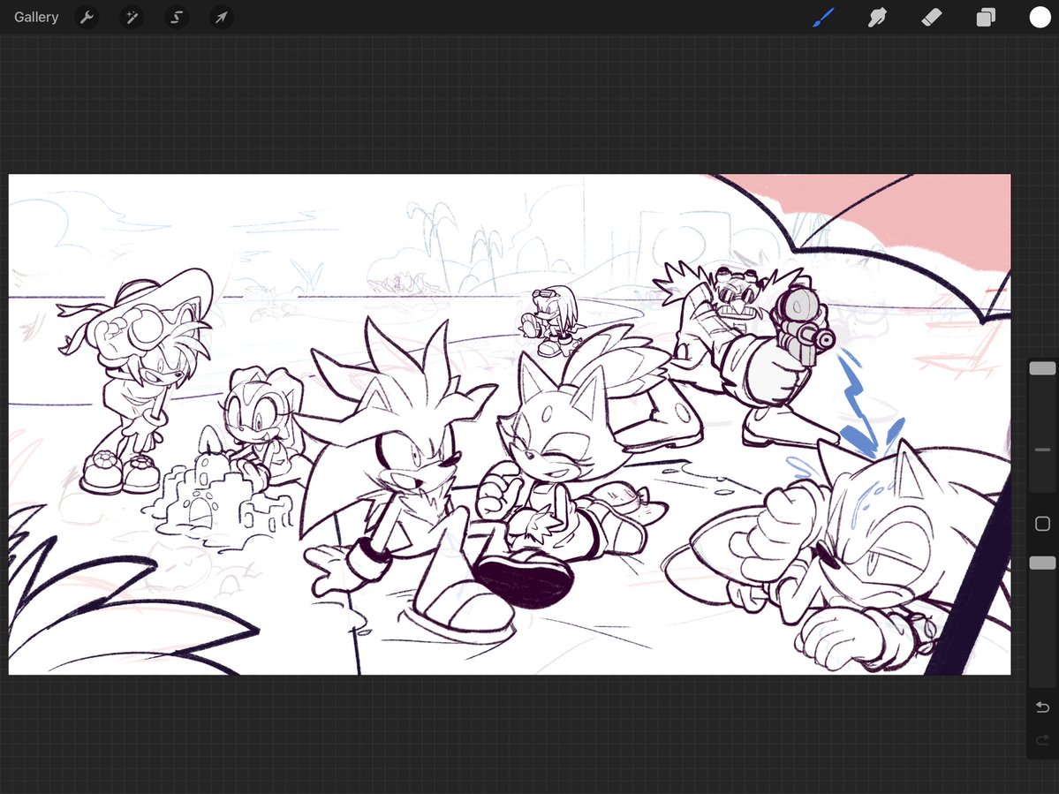This screenshot has width=1059, height=794.
Task: Undo the last stroke
Action: [x=1042, y=707]
